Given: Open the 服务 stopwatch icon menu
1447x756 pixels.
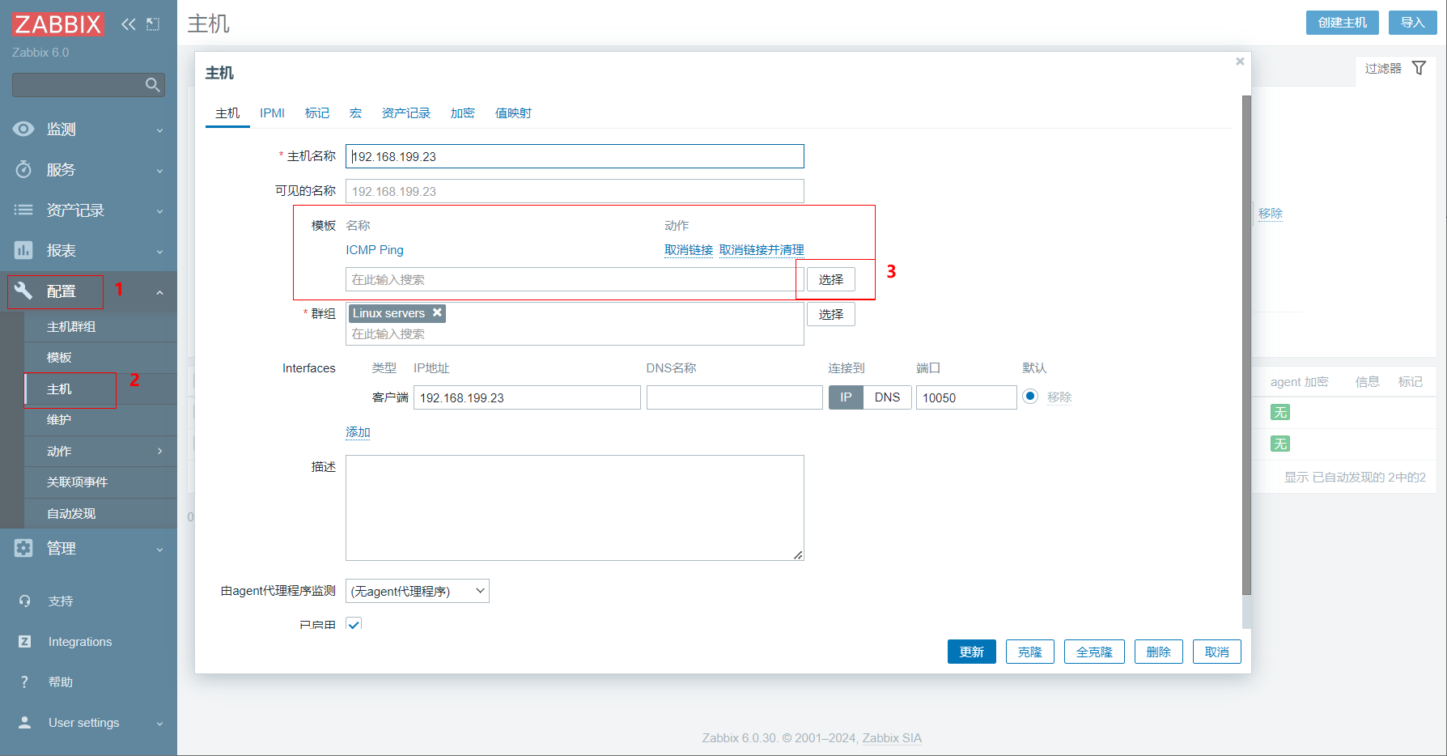Looking at the screenshot, I should 23,169.
